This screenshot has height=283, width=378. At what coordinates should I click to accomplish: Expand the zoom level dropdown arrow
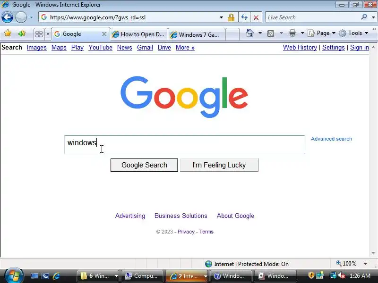pyautogui.click(x=365, y=264)
